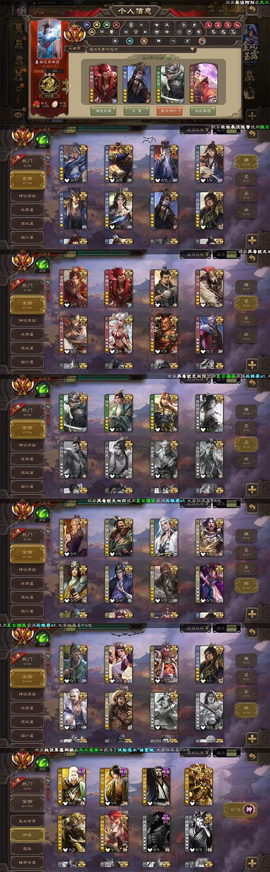270x872 pixels.
Task: Click the 我的家园 button
Action: pos(202,111)
